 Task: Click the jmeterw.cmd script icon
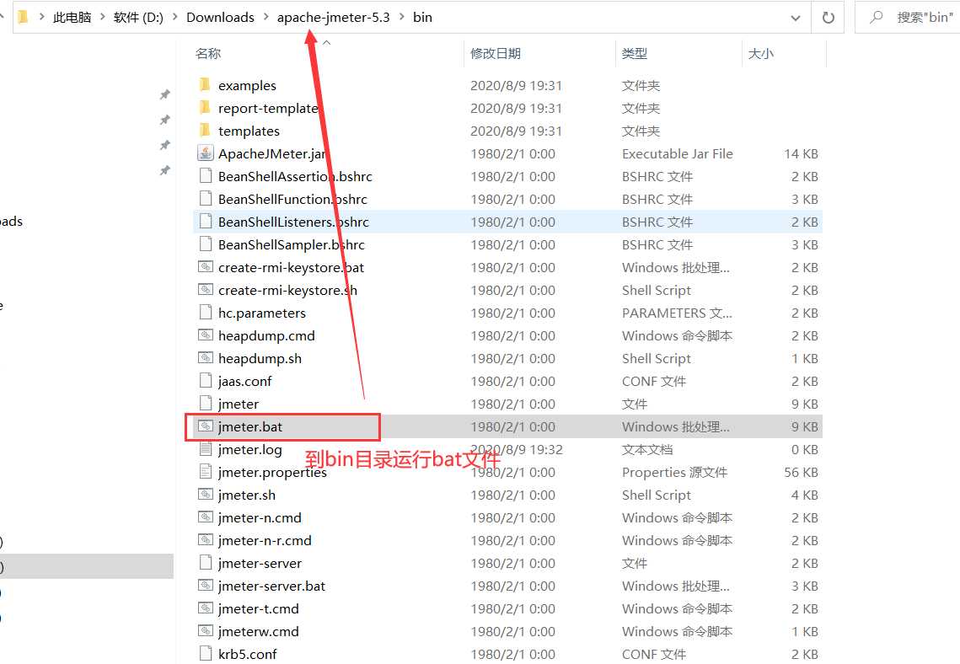click(205, 630)
